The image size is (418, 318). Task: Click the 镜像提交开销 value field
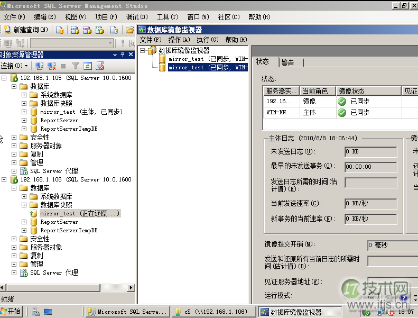click(x=393, y=245)
